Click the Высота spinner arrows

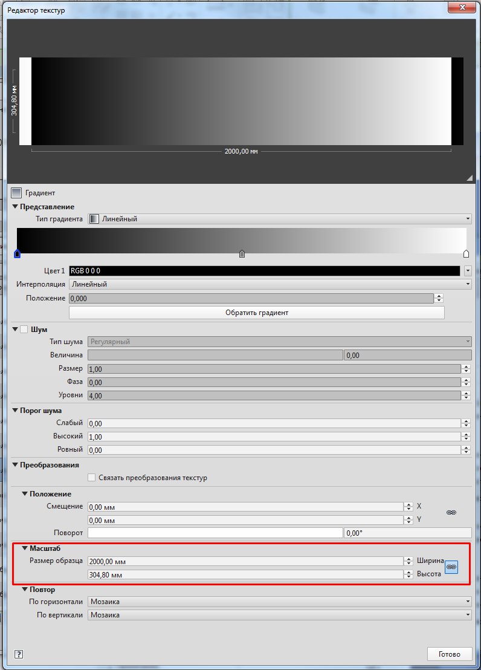[x=408, y=574]
